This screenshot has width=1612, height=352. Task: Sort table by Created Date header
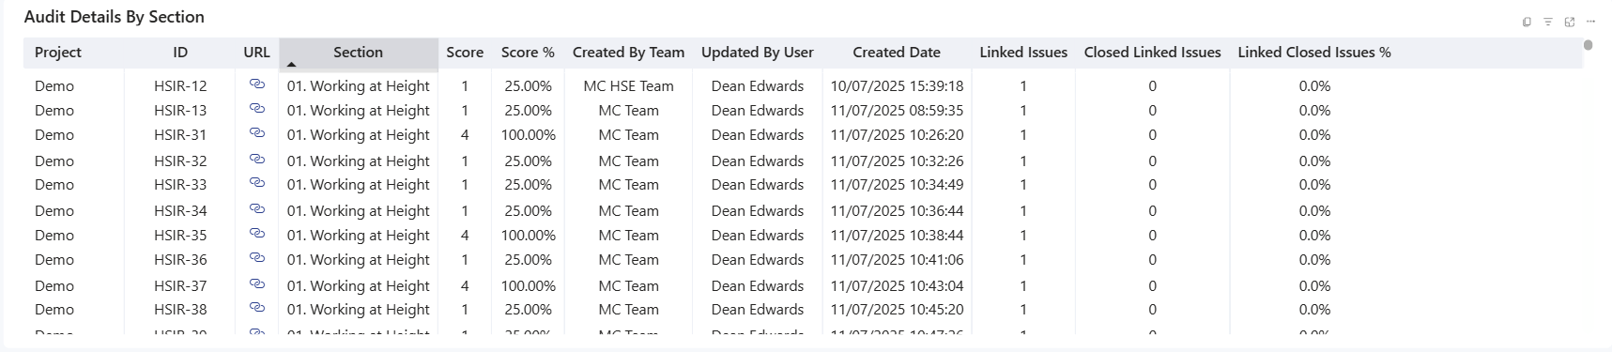897,53
